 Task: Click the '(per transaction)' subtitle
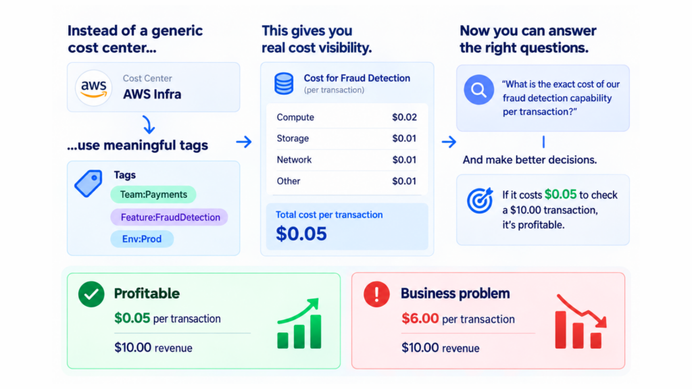(334, 90)
